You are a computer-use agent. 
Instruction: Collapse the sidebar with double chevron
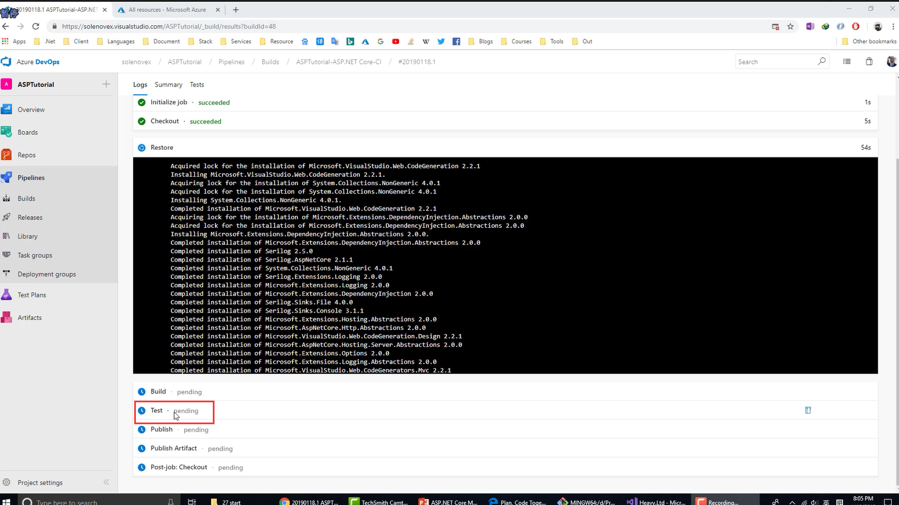(x=106, y=482)
